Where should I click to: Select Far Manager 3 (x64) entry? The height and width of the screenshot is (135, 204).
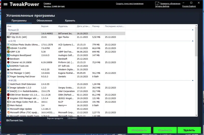[x=66, y=73]
